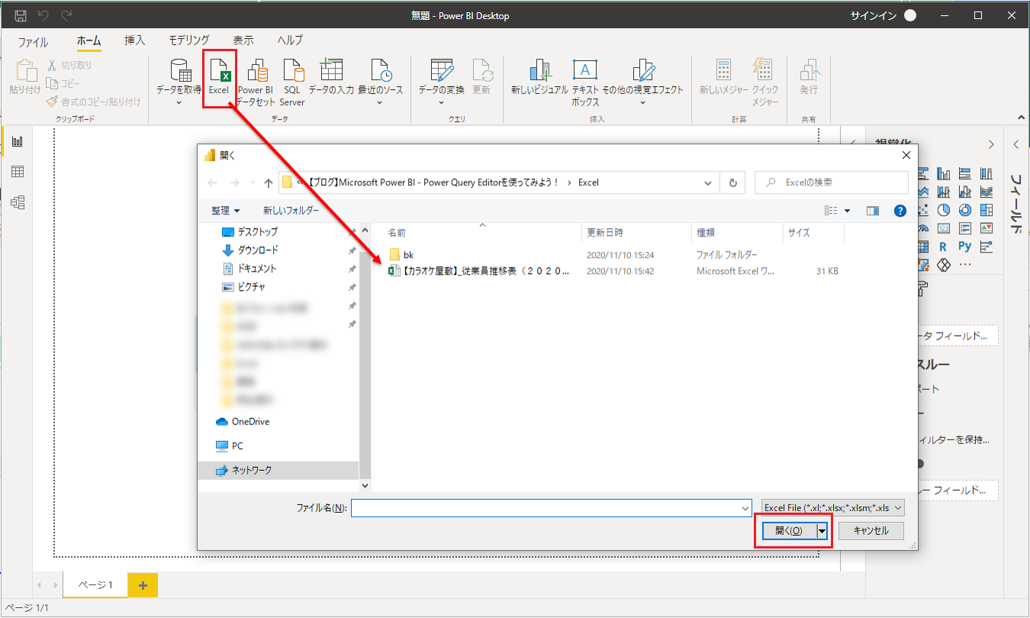Viewport: 1030px width, 618px height.
Task: Expand the データを取得 dropdown arrow
Action: (x=179, y=102)
